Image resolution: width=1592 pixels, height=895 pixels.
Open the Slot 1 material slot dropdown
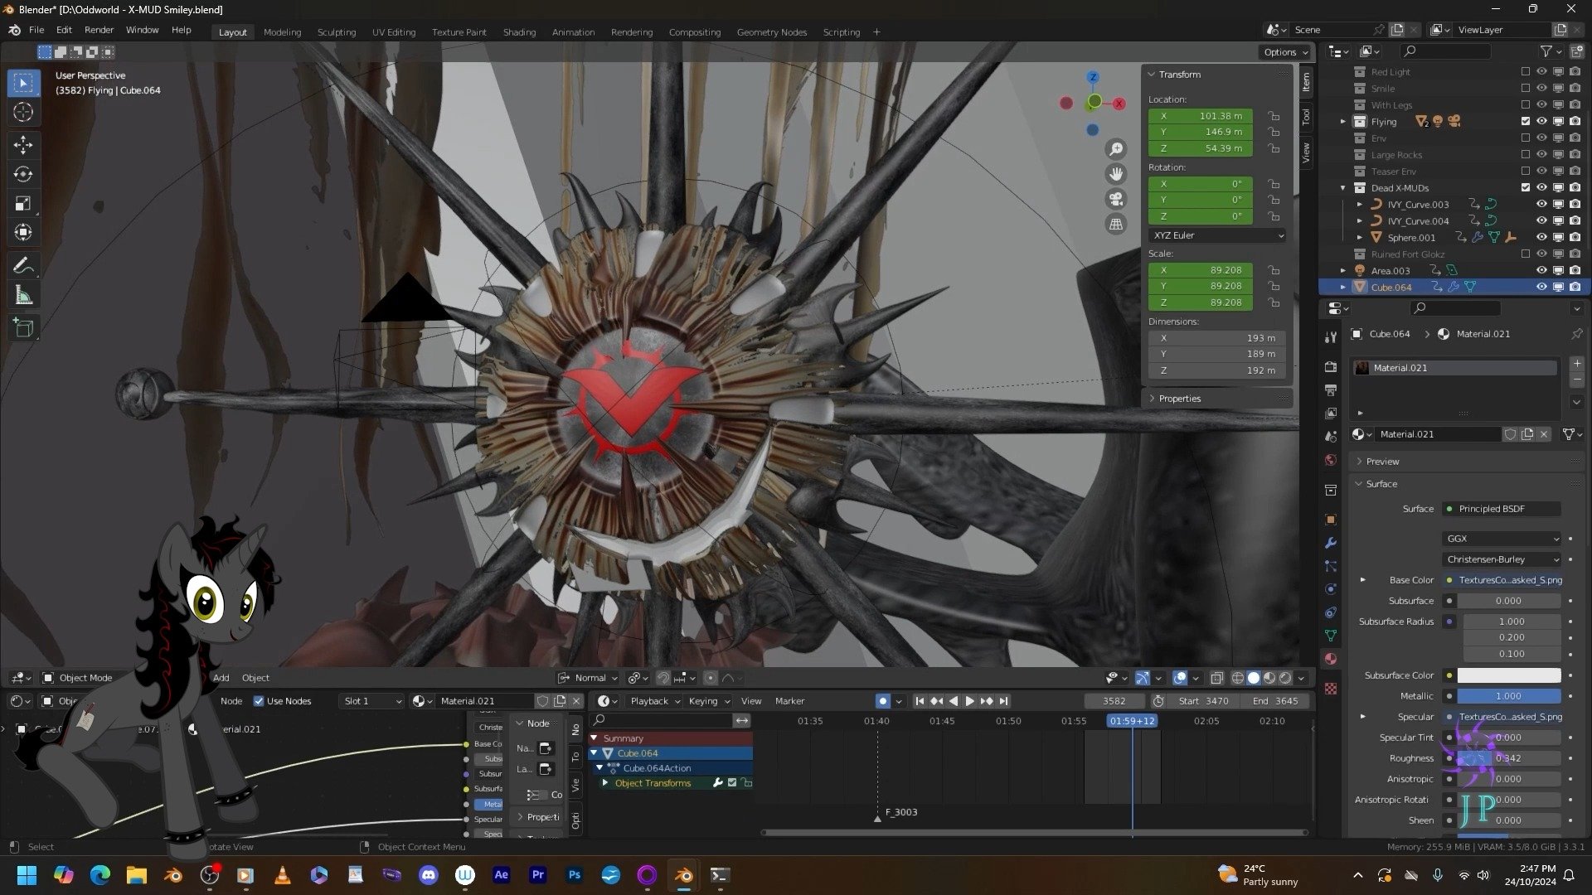click(x=371, y=701)
